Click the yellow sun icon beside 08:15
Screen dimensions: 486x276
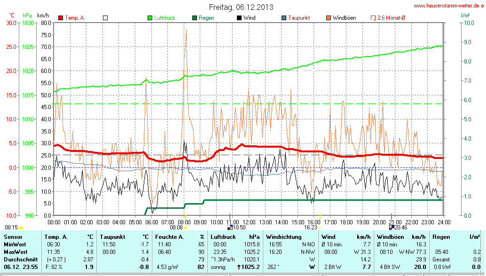click(21, 228)
